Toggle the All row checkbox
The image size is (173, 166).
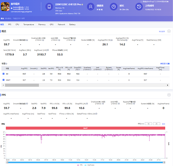(x=3, y=74)
